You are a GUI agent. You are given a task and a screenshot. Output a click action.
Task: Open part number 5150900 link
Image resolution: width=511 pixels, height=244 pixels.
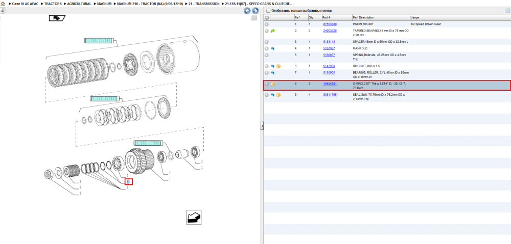(329, 72)
